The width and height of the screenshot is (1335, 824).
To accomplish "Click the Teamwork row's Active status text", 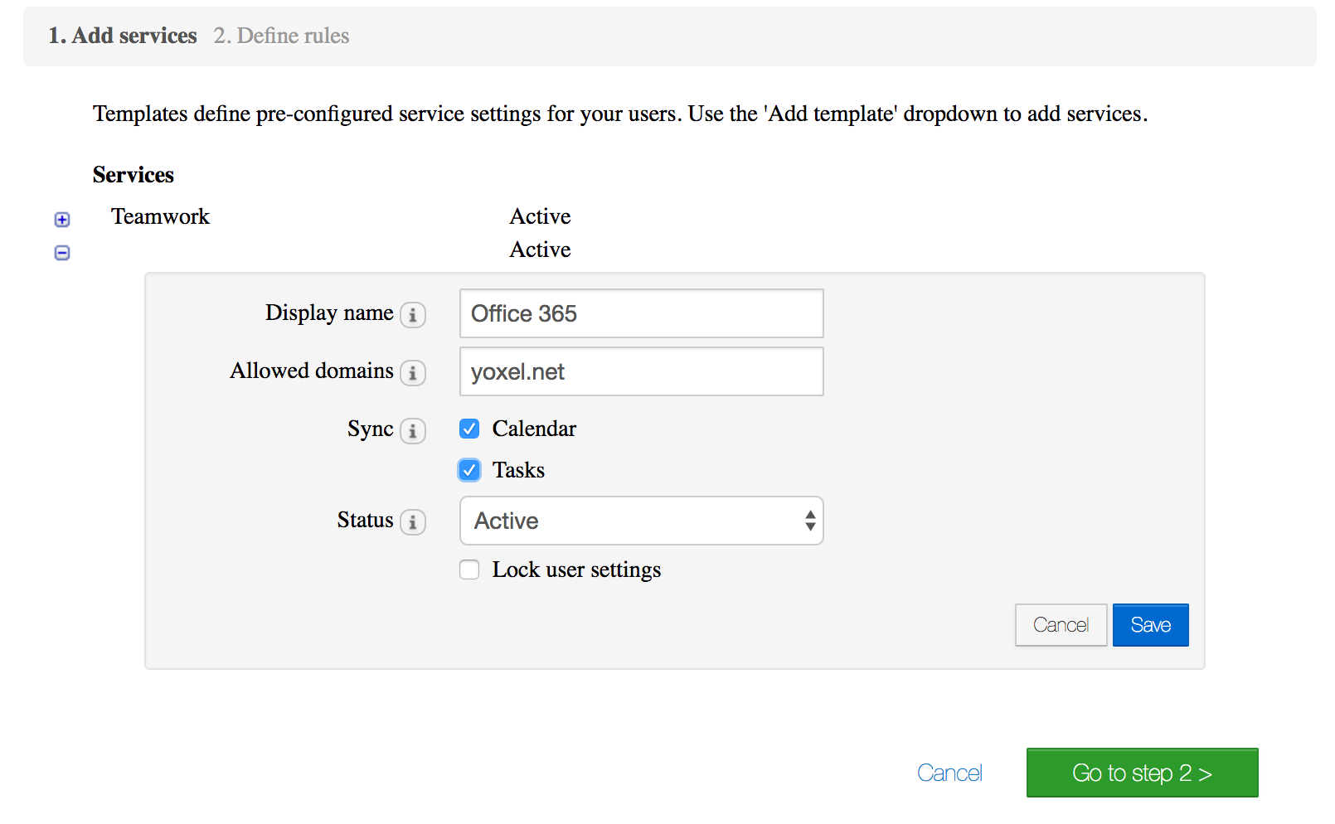I will coord(540,216).
